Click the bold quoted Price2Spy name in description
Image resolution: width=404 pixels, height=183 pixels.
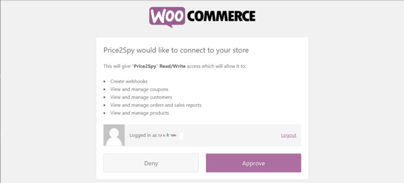point(145,66)
